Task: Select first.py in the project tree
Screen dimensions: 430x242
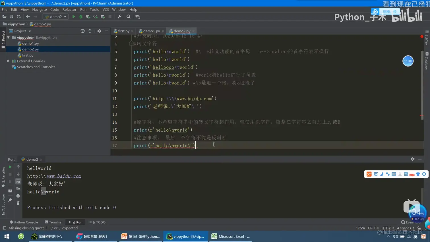Action: (28, 55)
